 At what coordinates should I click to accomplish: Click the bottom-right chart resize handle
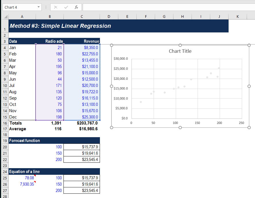coord(249,128)
